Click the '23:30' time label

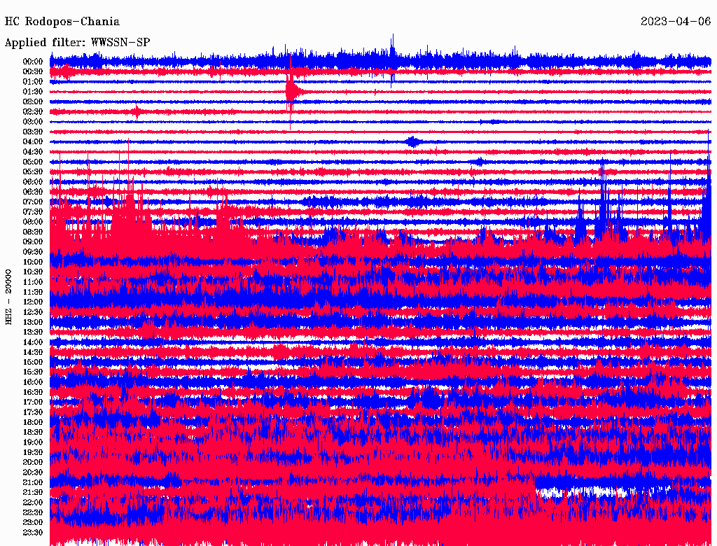(33, 533)
